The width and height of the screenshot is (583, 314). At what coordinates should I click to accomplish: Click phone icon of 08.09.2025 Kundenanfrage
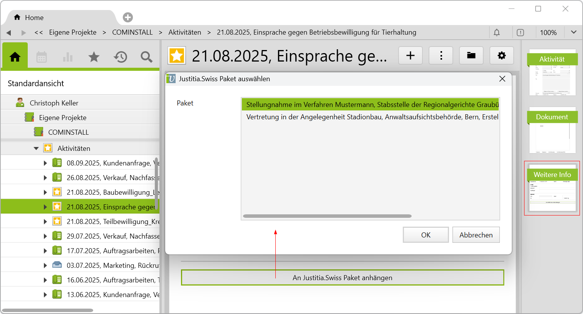tap(57, 163)
